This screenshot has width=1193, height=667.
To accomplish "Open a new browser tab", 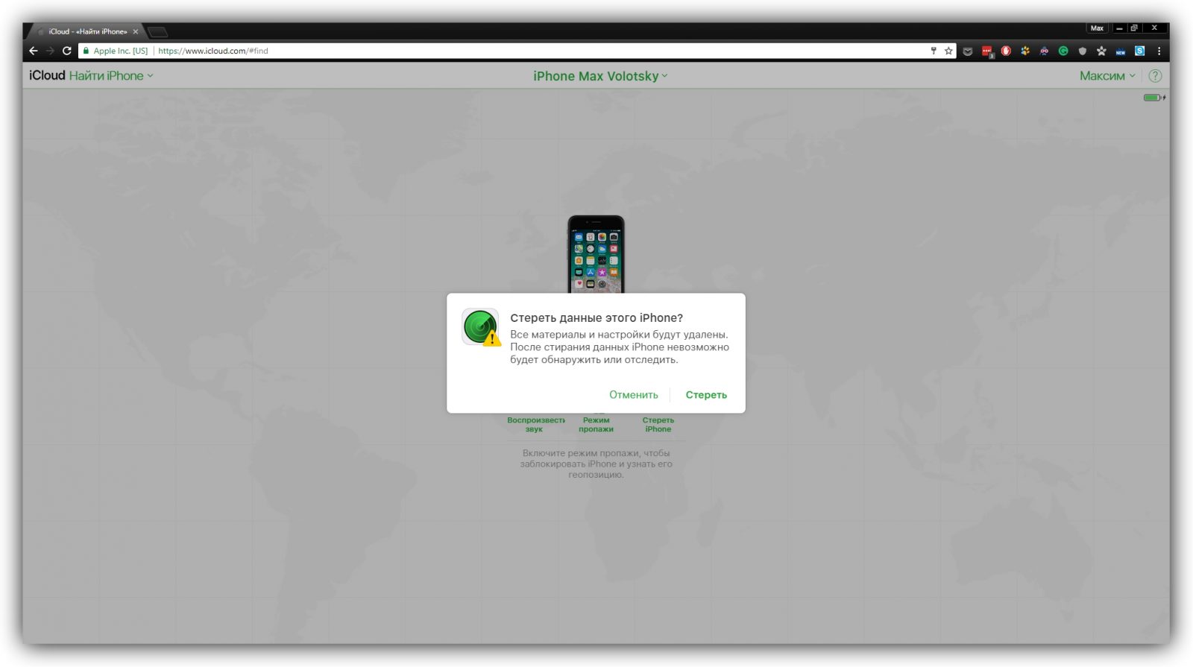I will (x=157, y=31).
